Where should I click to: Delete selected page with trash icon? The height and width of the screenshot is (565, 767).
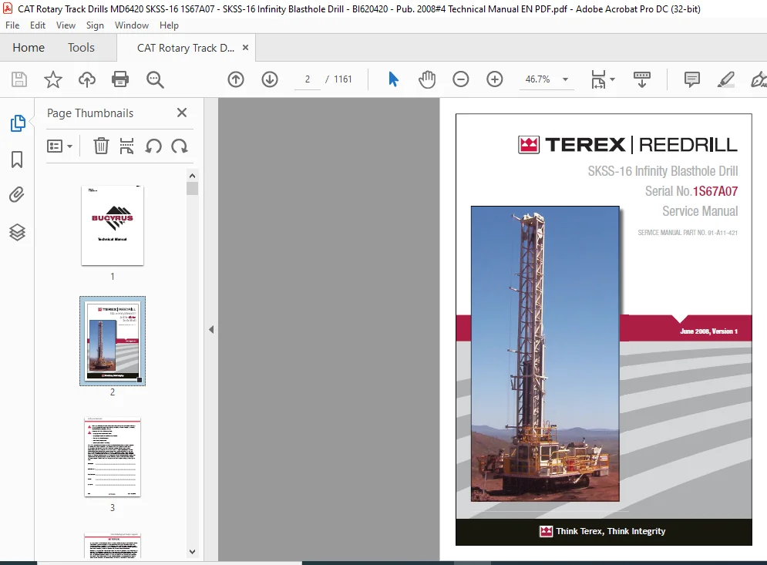(101, 146)
